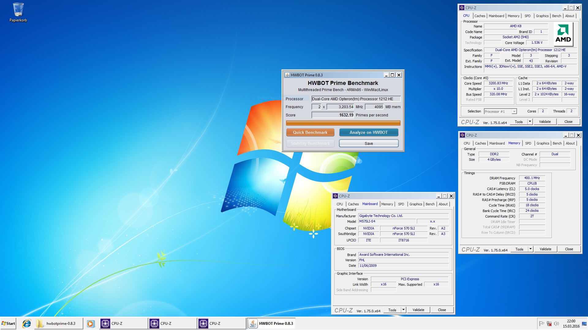Open the Action Center flag in the tray
The width and height of the screenshot is (588, 330).
tap(541, 324)
